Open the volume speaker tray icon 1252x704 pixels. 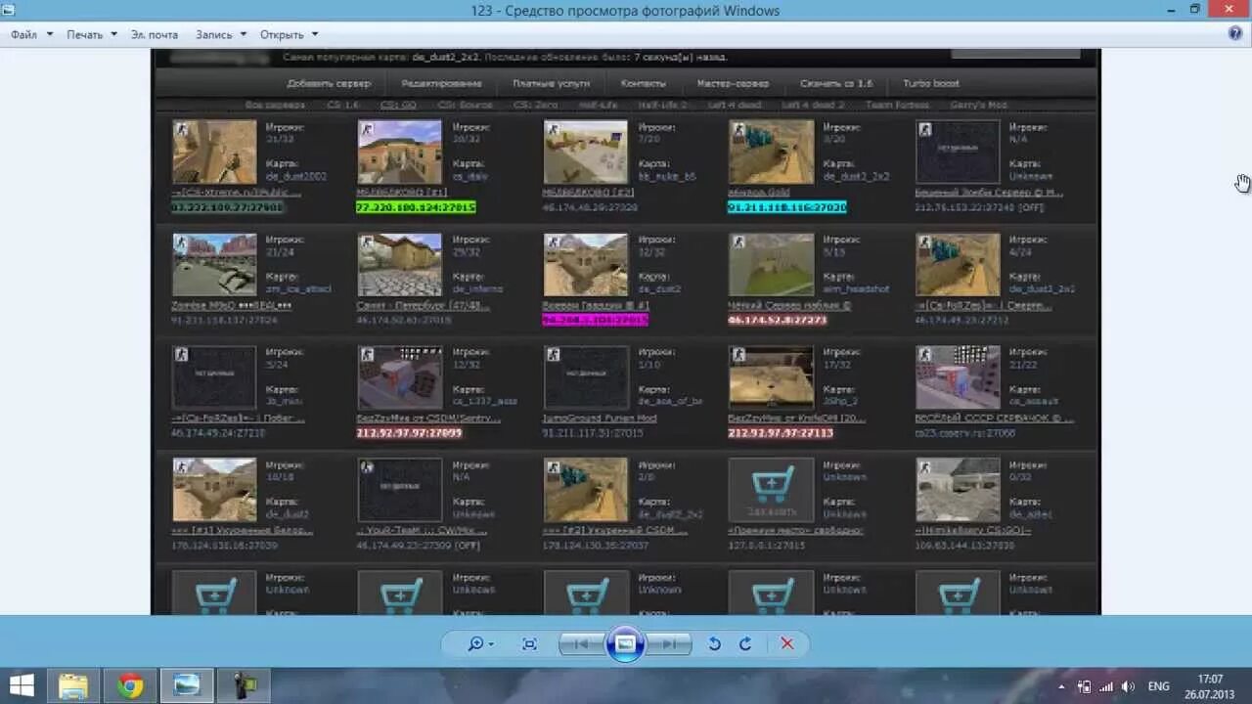pos(1128,686)
